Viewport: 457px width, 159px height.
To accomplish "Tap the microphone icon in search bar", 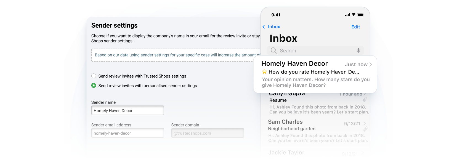I will point(358,51).
